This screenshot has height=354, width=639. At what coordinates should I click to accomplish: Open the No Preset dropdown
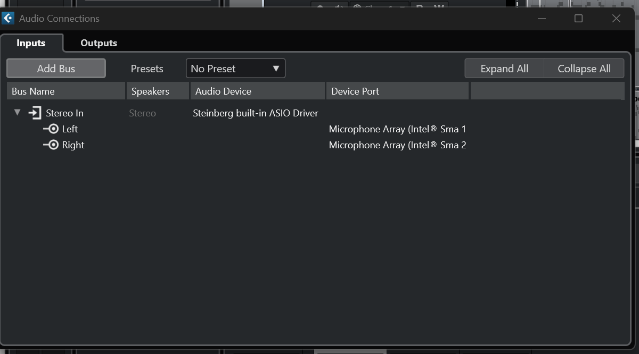click(x=235, y=69)
